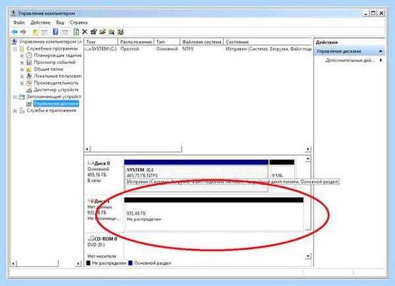Sort by the Расположение column header
The height and width of the screenshot is (286, 395).
point(136,42)
